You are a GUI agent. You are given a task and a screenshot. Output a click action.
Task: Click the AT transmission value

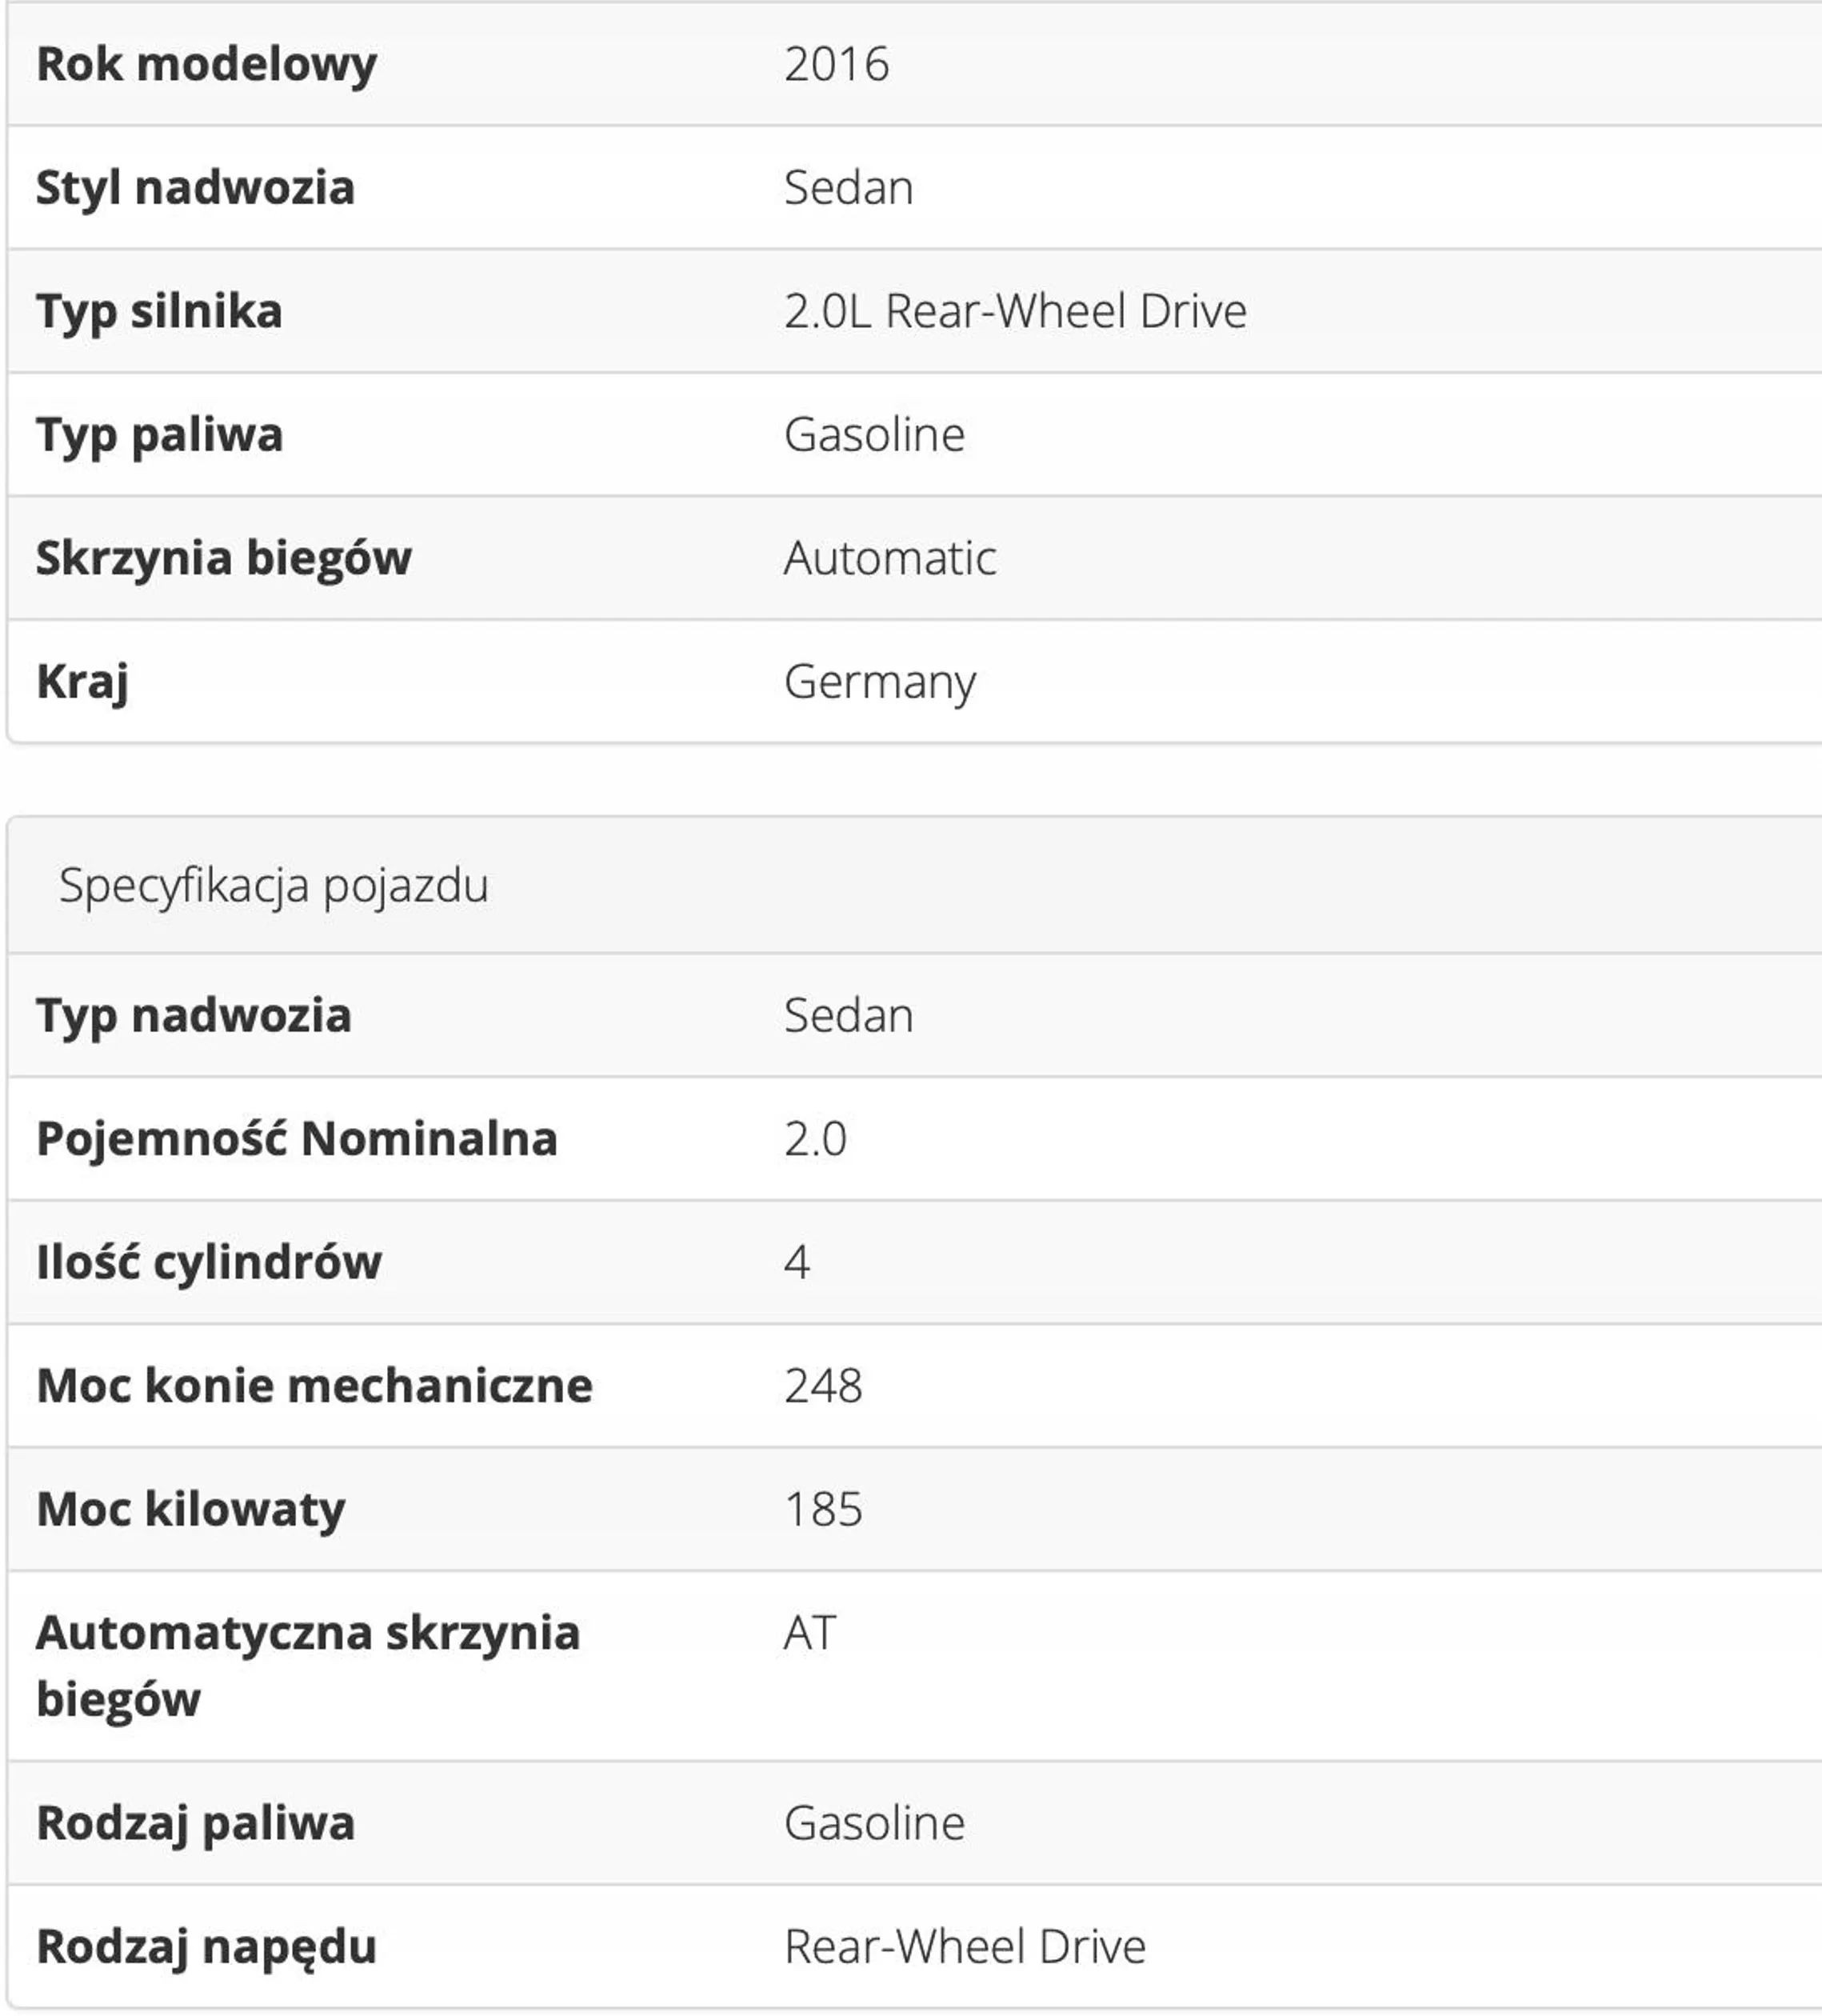point(809,1633)
